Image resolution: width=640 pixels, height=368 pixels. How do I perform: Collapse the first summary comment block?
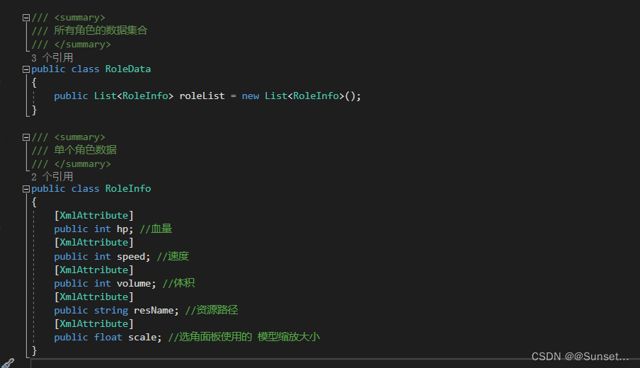pyautogui.click(x=26, y=18)
